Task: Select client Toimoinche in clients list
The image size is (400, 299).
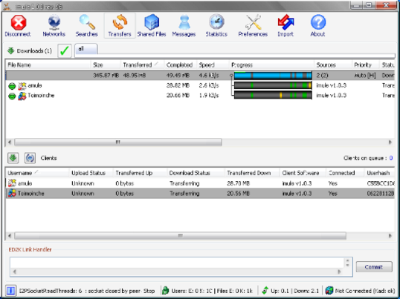Action: (200, 194)
